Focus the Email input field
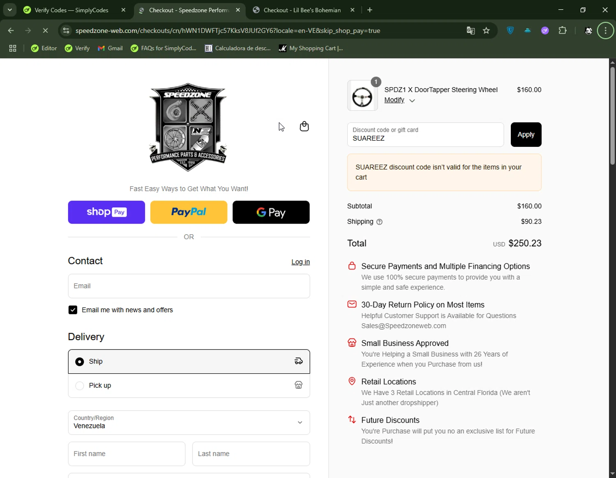This screenshot has height=478, width=616. point(189,286)
